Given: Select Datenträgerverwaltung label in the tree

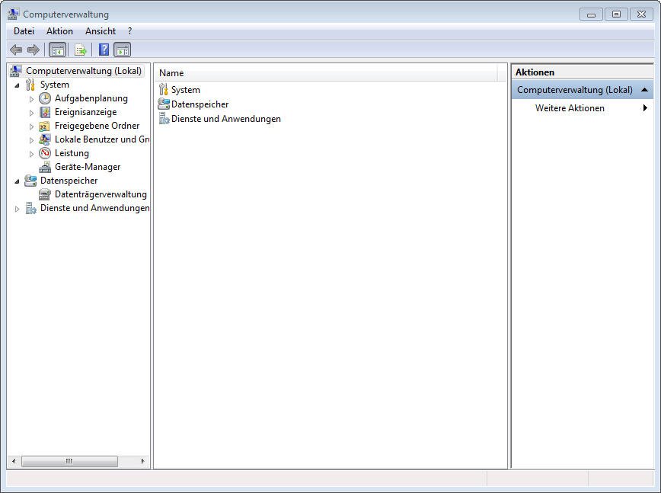Looking at the screenshot, I should tap(101, 194).
